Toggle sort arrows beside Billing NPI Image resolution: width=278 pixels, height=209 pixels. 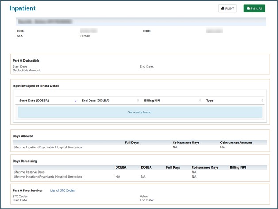tap(201, 101)
